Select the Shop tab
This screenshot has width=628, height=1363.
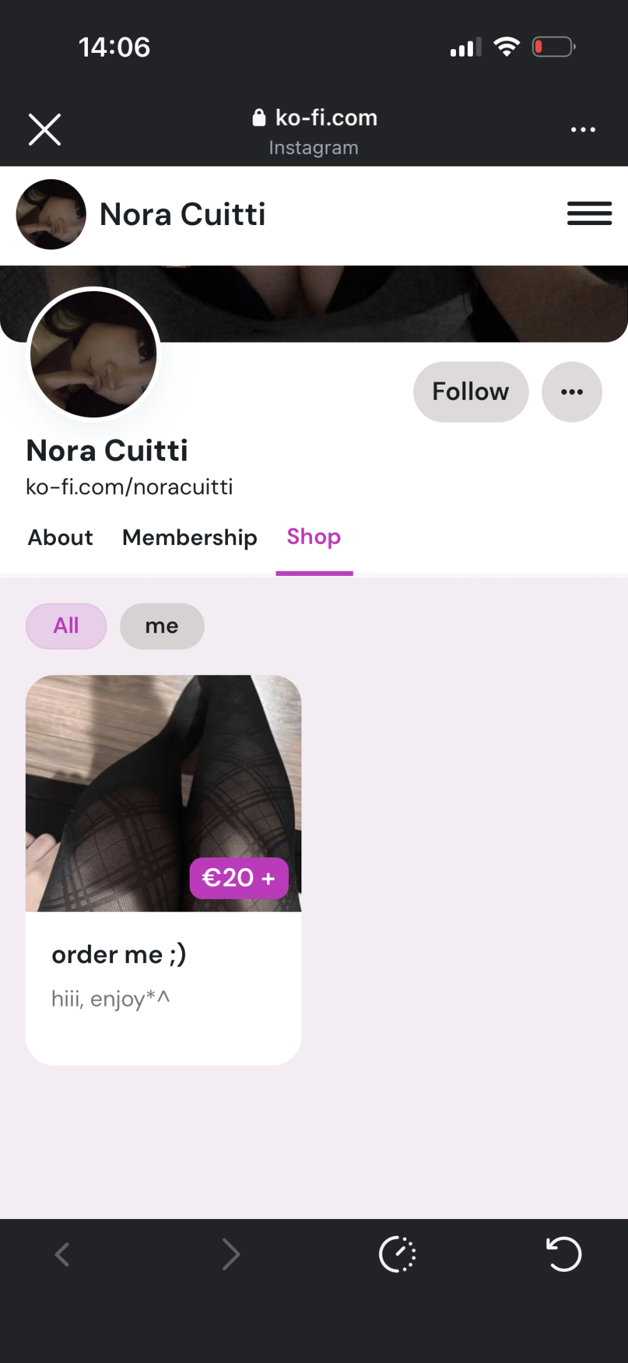click(x=314, y=538)
